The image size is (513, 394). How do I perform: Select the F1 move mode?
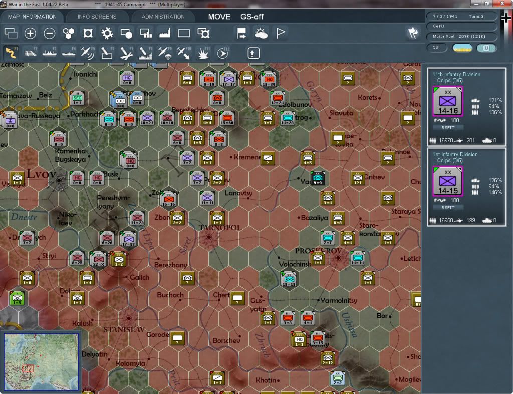coord(11,53)
